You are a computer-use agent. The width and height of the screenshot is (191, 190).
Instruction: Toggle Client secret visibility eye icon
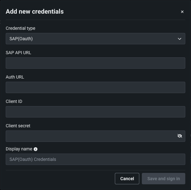pyautogui.click(x=180, y=136)
